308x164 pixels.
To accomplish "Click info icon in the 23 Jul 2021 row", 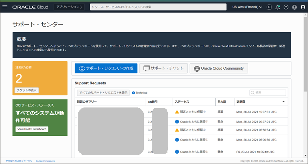I will point(177,152).
